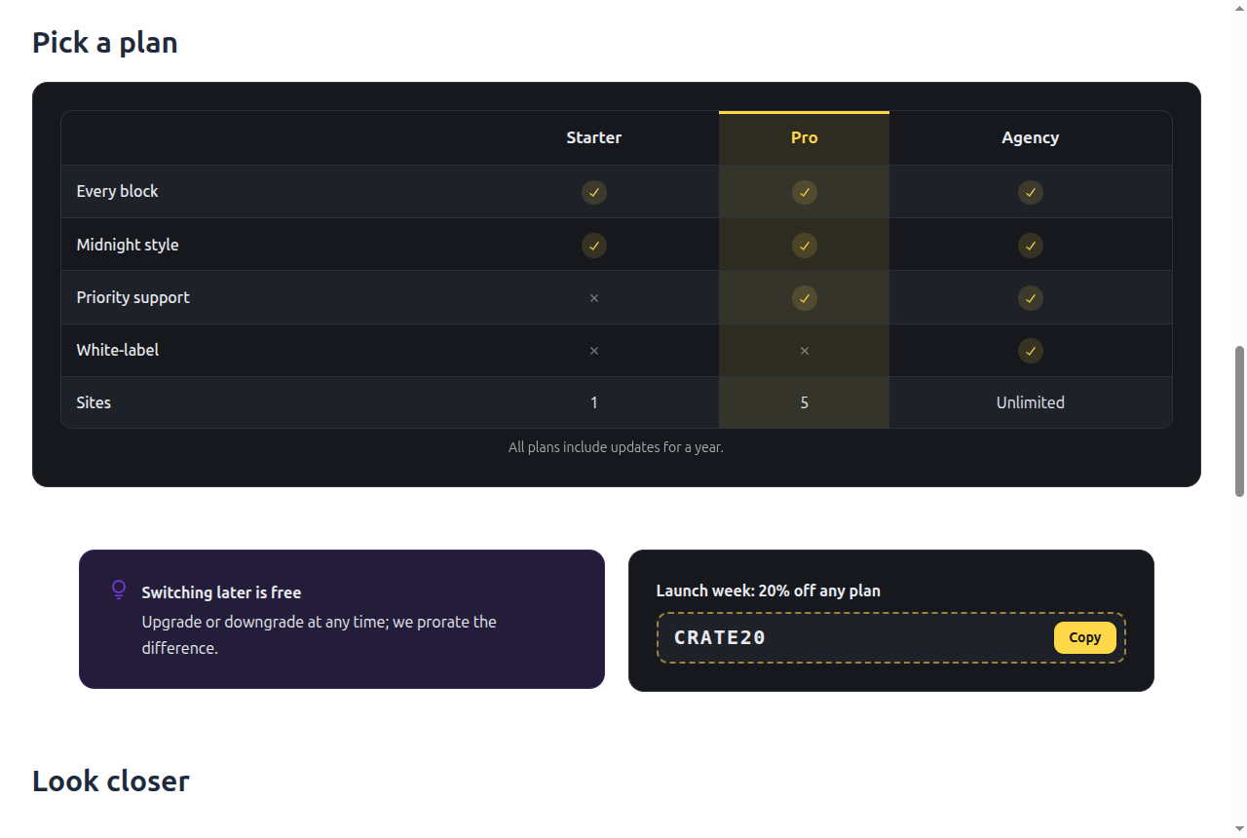Click the page vertical scrollbar thumb
1247x838 pixels.
tap(1240, 421)
